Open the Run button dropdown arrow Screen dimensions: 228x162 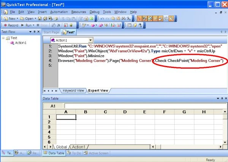tap(33, 25)
